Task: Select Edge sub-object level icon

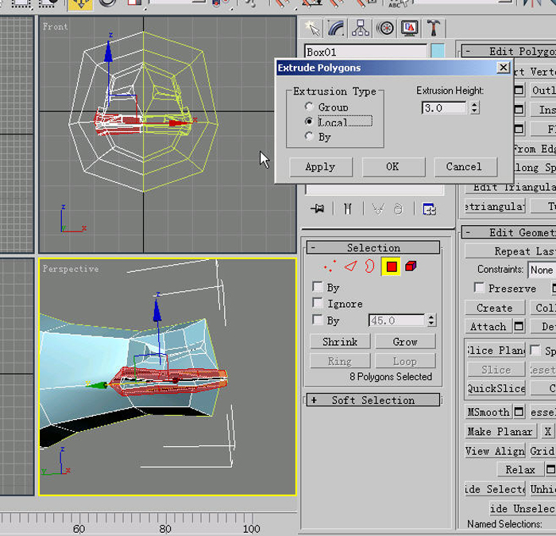Action: pos(350,266)
